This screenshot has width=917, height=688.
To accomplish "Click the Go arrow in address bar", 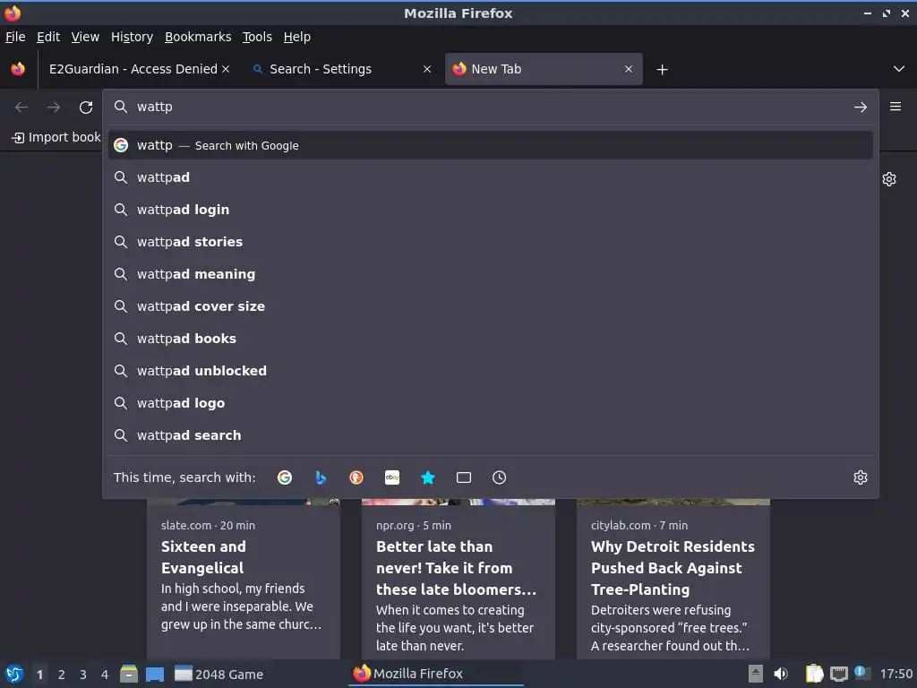I will click(861, 107).
